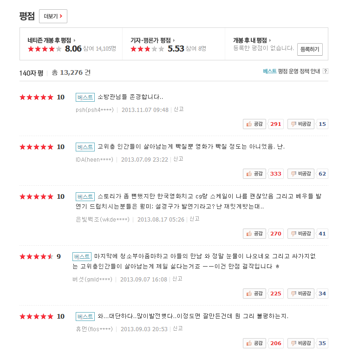339x353 pixels.
Task: Click the 5.53 critic rating stars
Action: [x=147, y=49]
